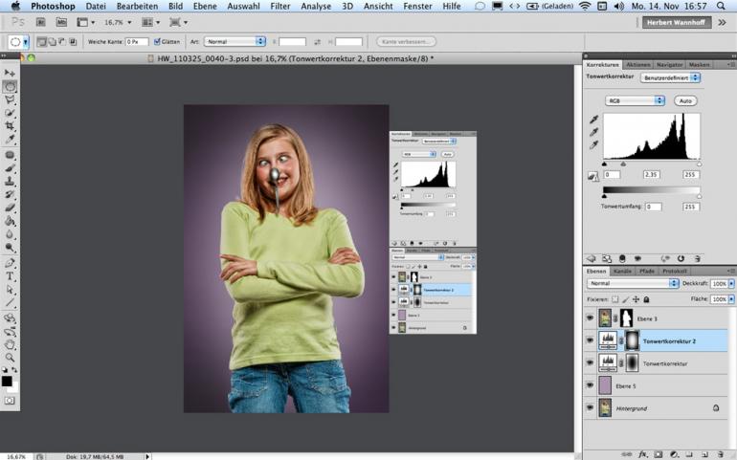Image resolution: width=737 pixels, height=460 pixels.
Task: Hide the Ebene 5 layer
Action: [590, 385]
